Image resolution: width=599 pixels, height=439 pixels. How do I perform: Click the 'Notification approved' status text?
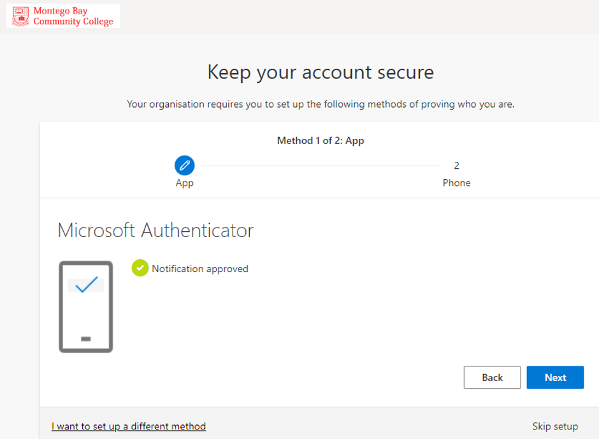[200, 269]
